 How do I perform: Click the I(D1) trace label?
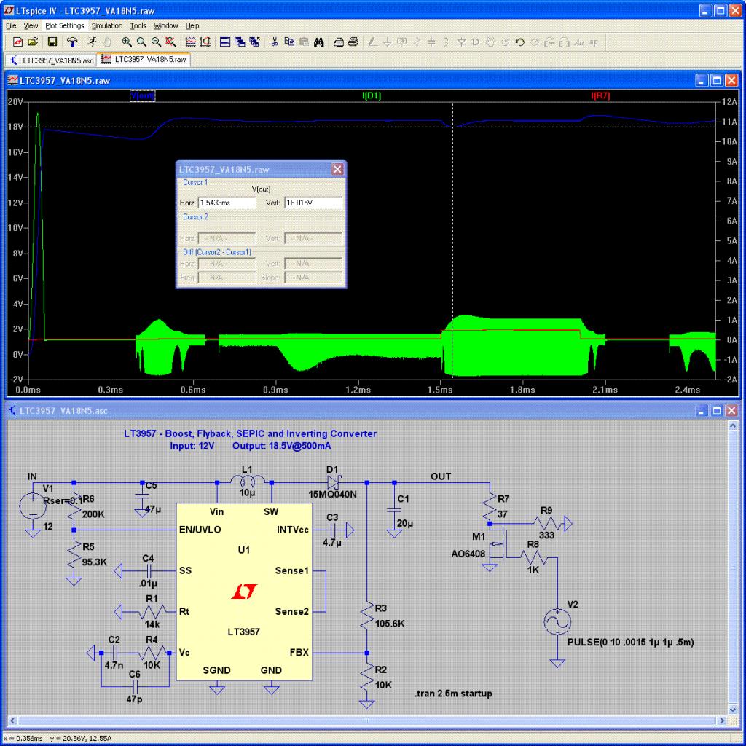pyautogui.click(x=372, y=95)
